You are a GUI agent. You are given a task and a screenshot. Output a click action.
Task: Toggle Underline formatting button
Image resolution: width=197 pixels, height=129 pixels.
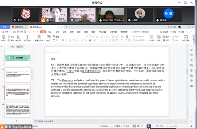(x=70, y=40)
